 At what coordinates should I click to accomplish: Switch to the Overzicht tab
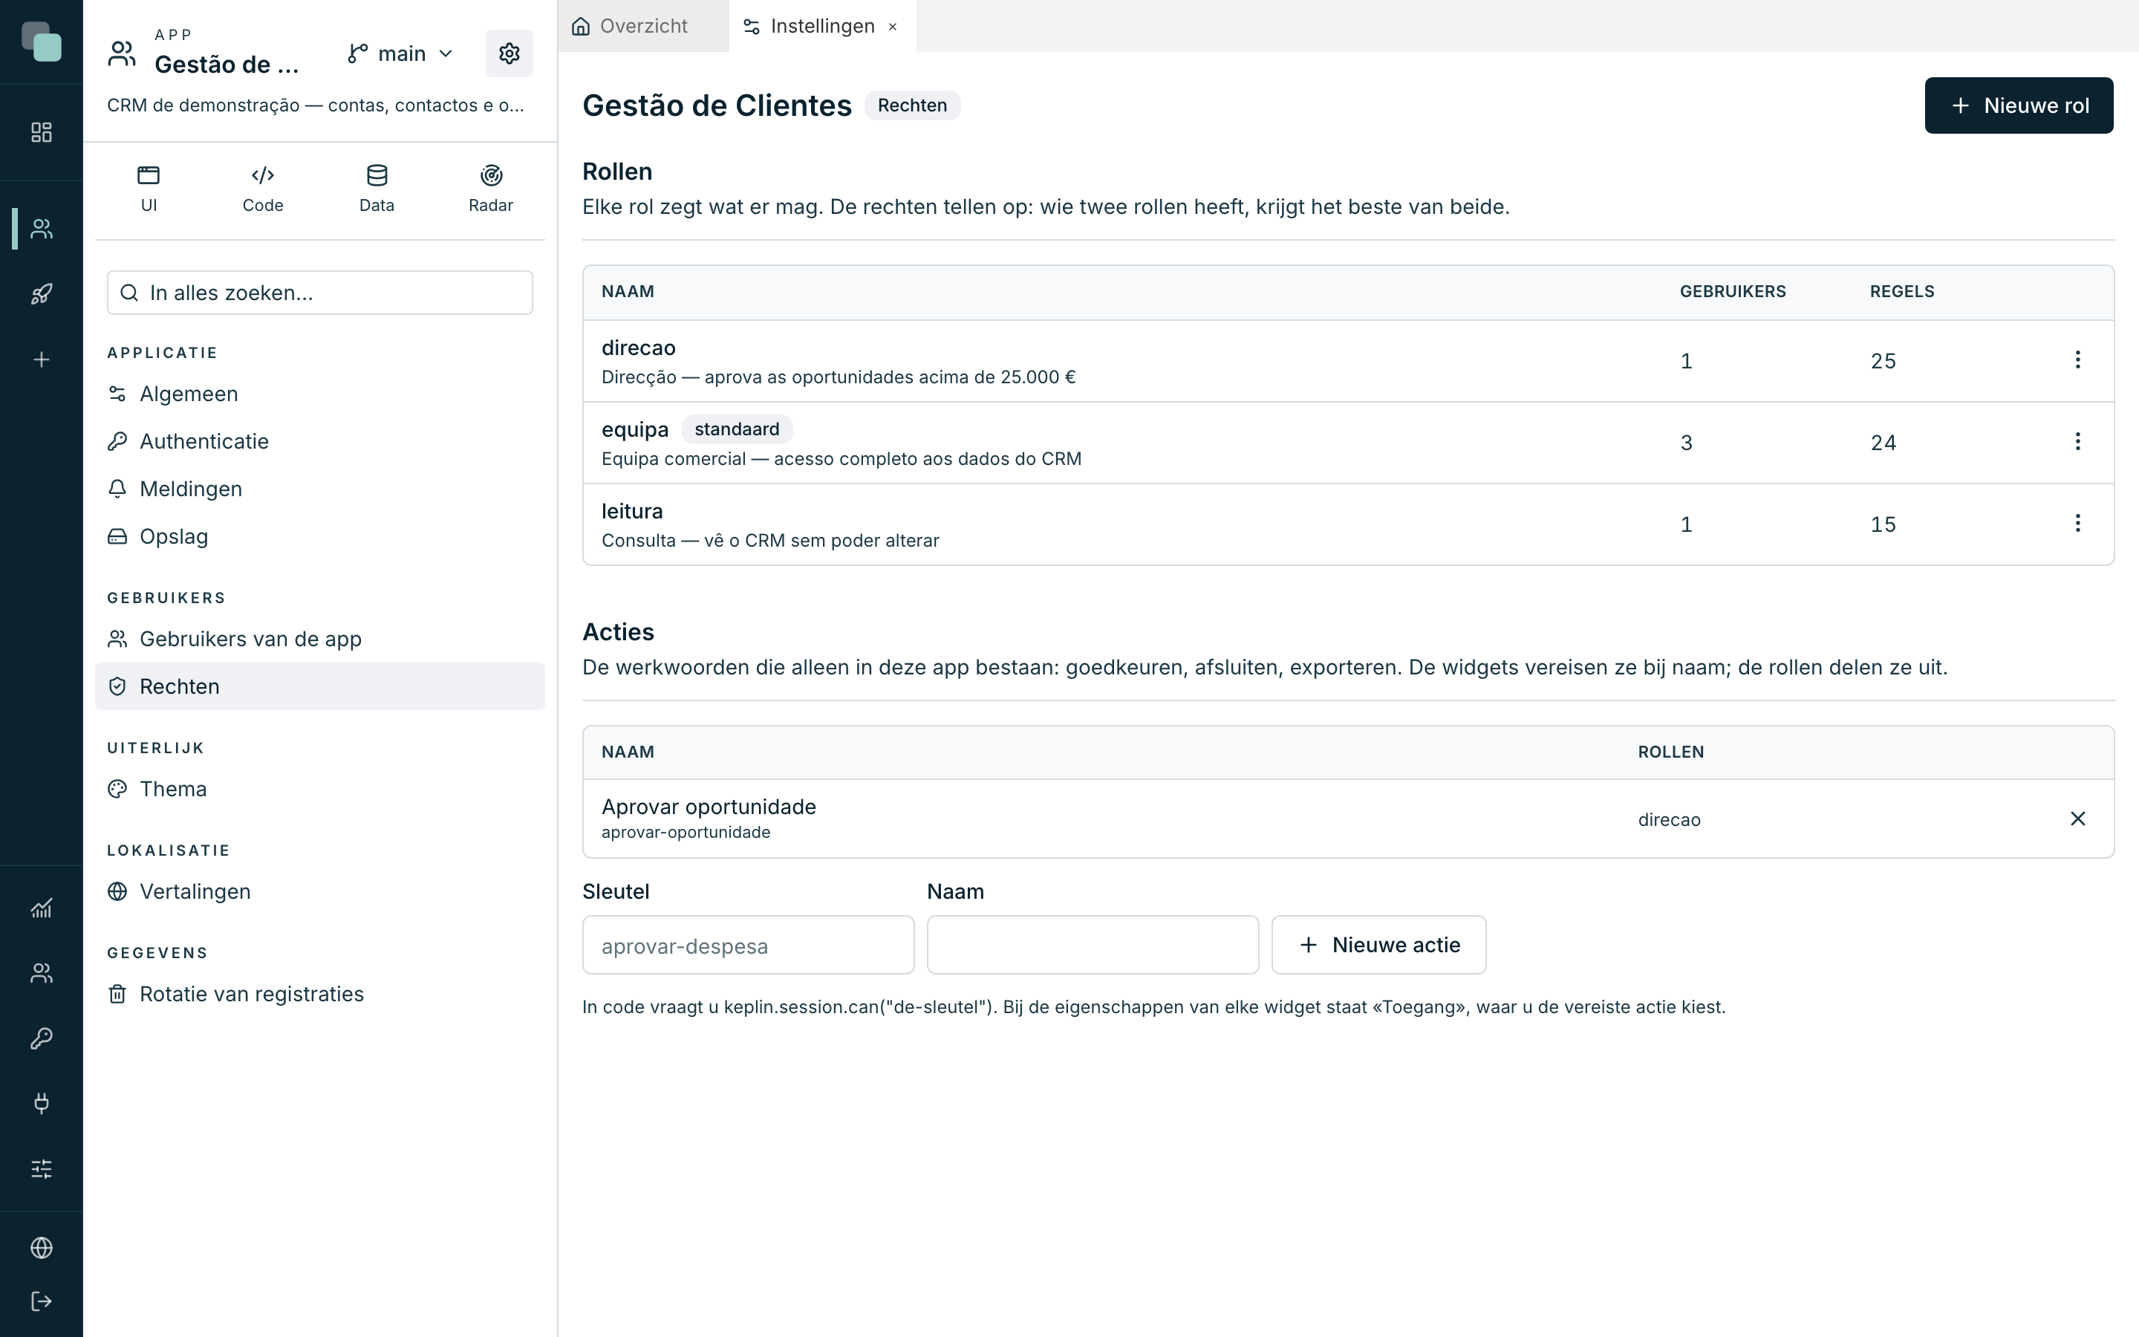tap(642, 27)
